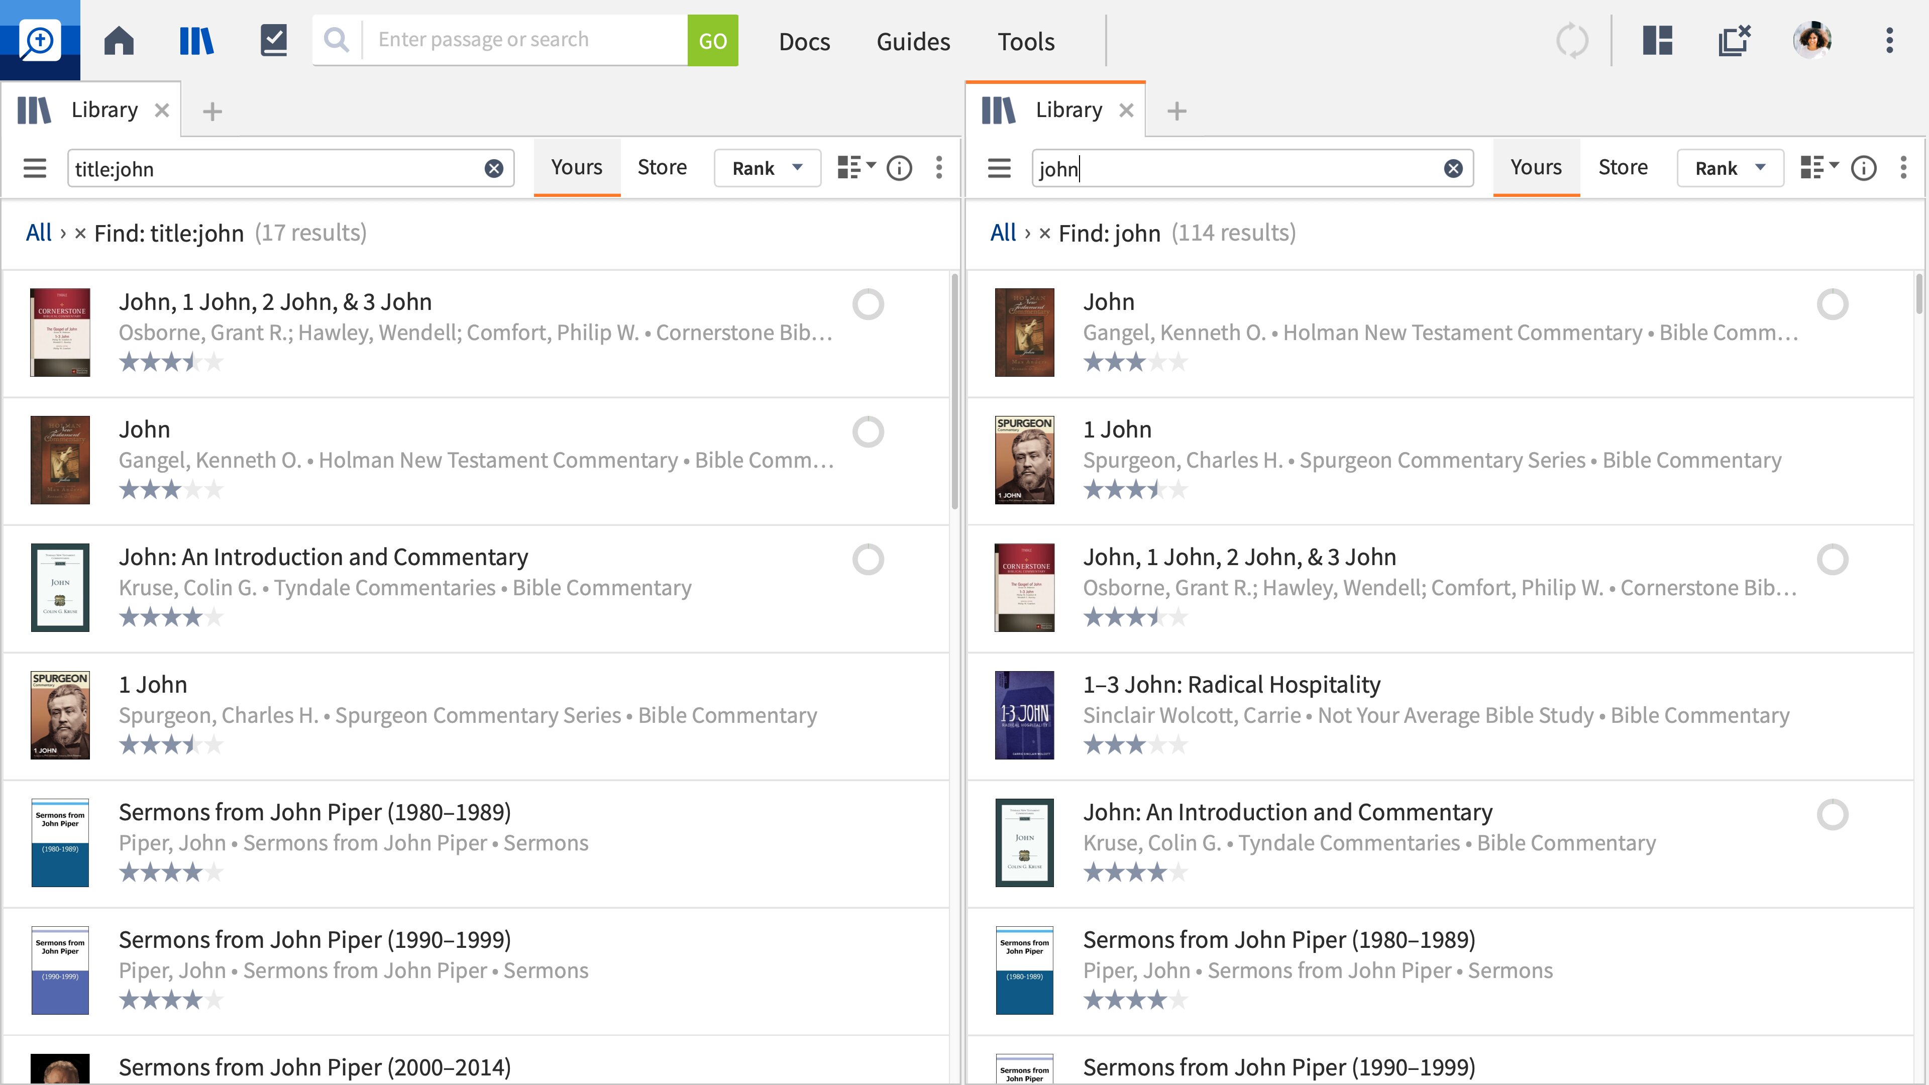The width and height of the screenshot is (1929, 1085).
Task: Open the user profile avatar
Action: (1812, 40)
